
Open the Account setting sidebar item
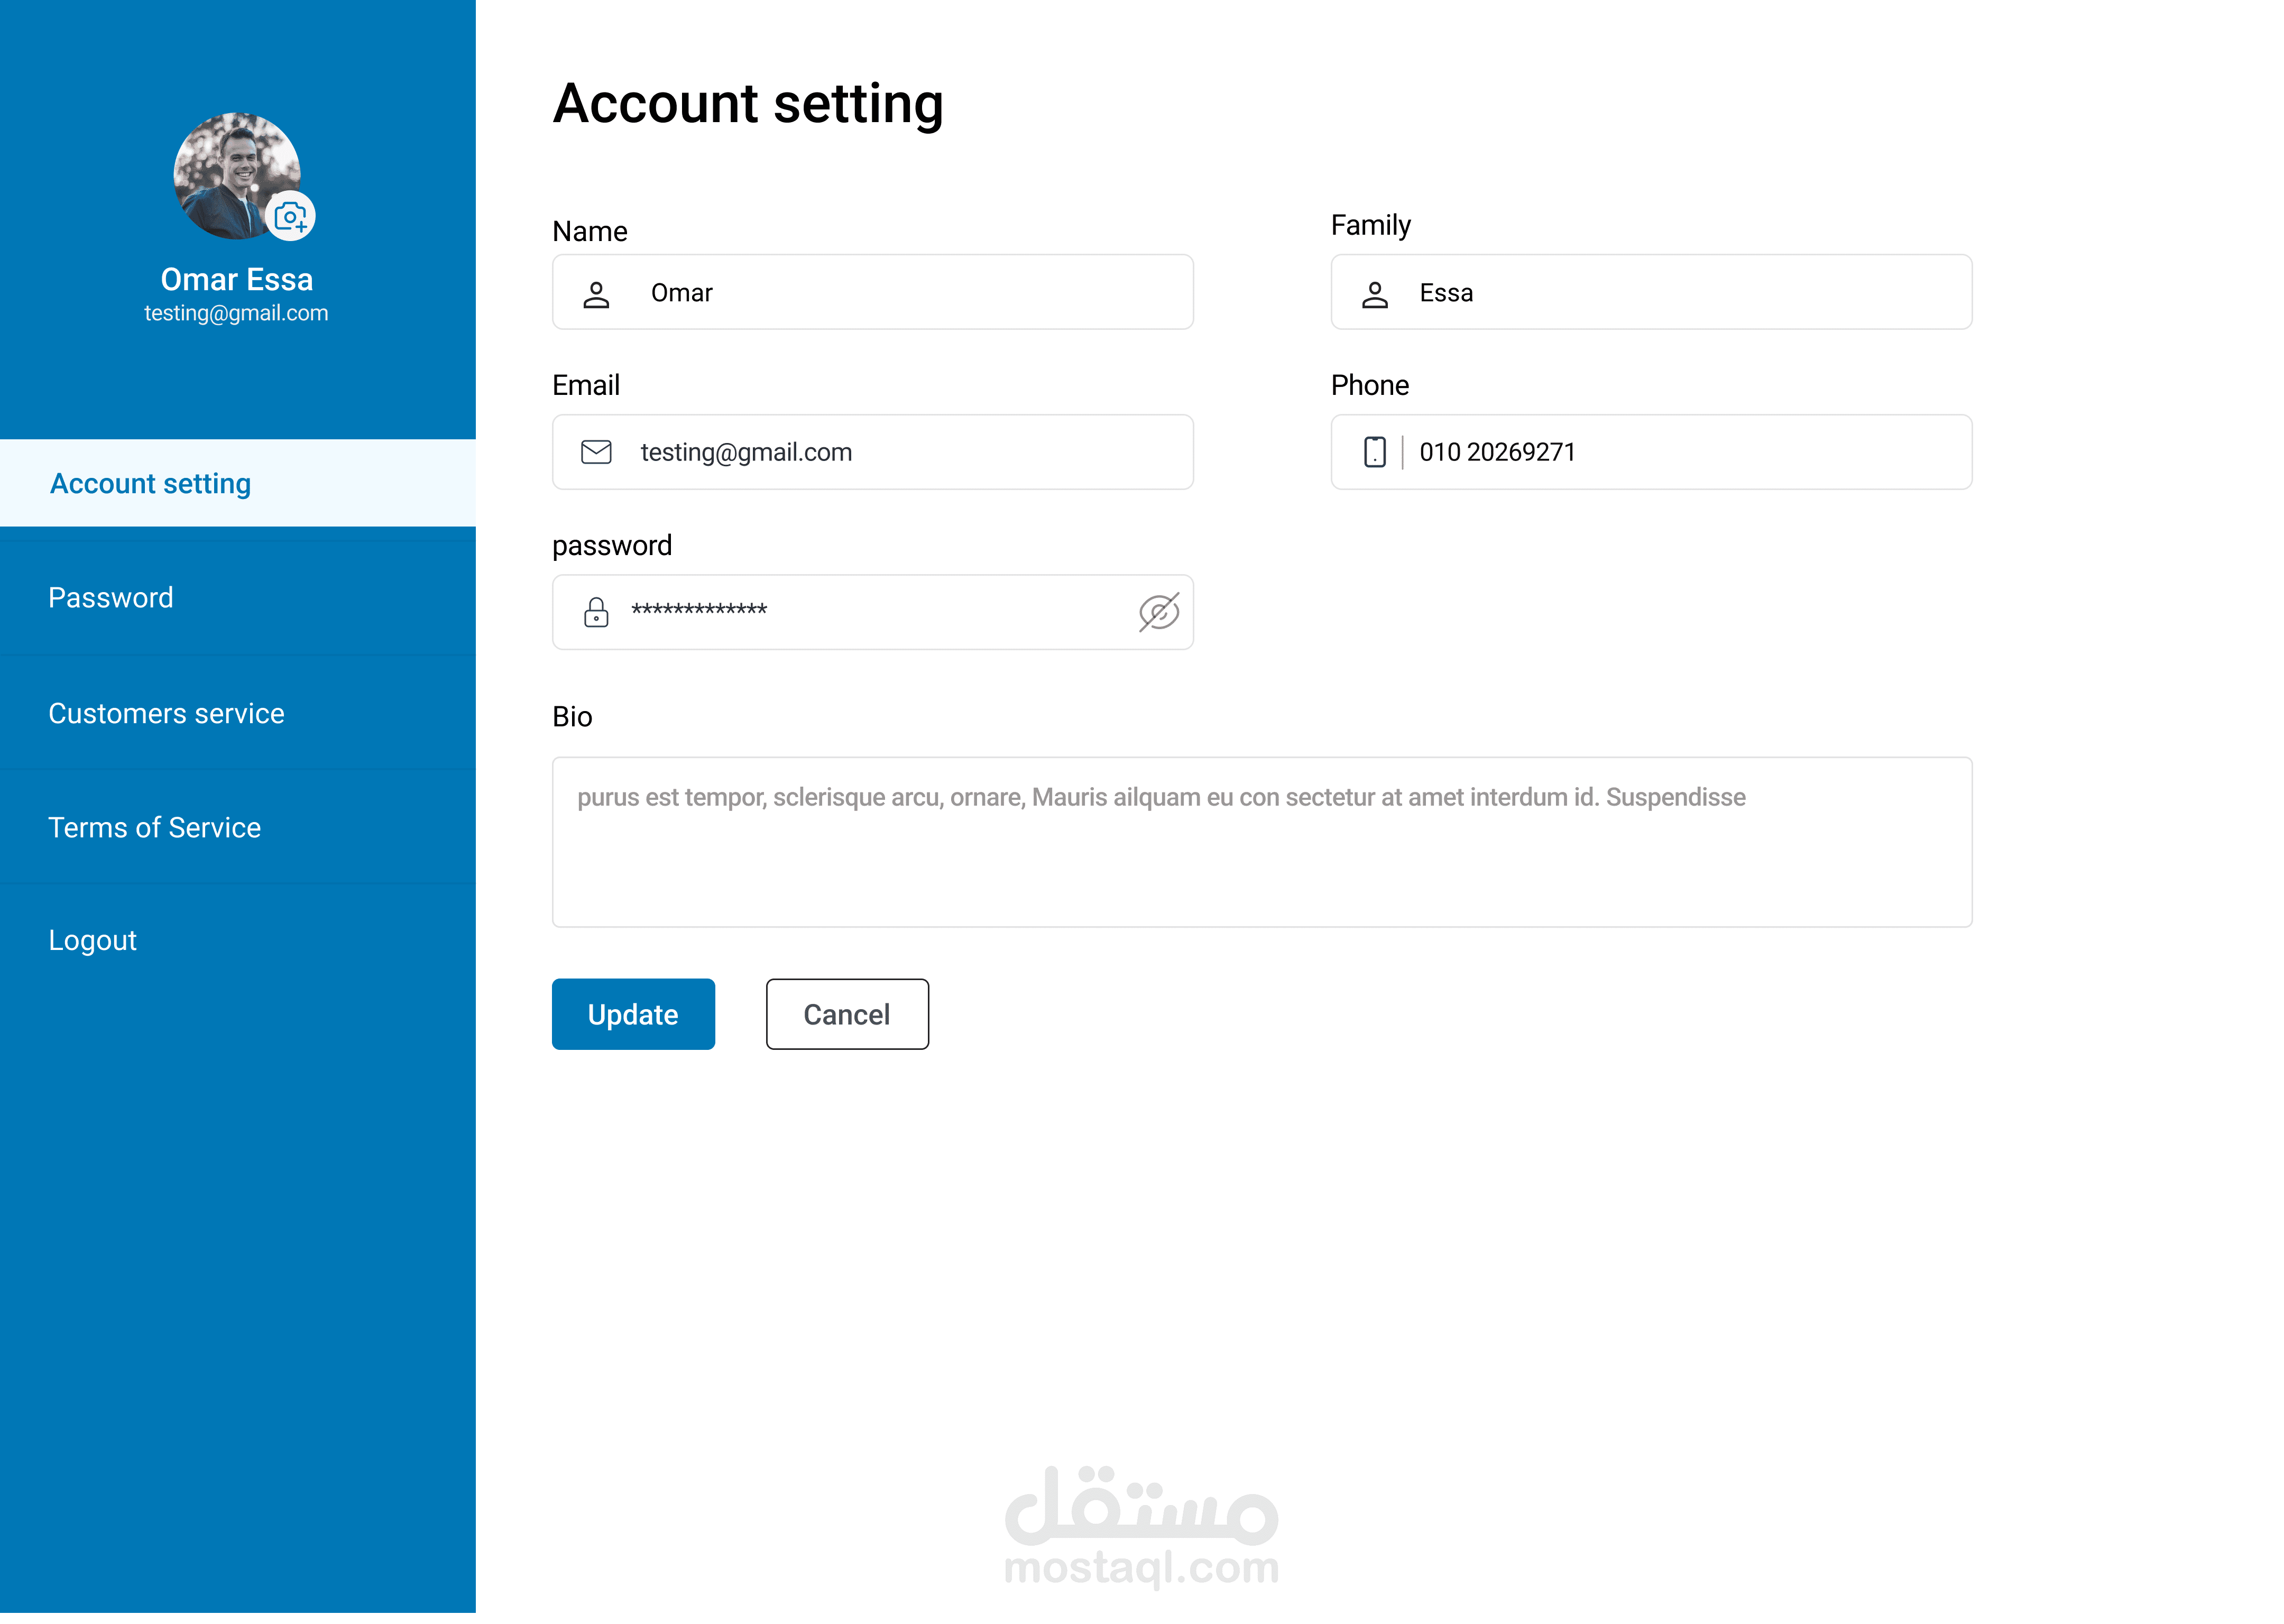coord(150,484)
